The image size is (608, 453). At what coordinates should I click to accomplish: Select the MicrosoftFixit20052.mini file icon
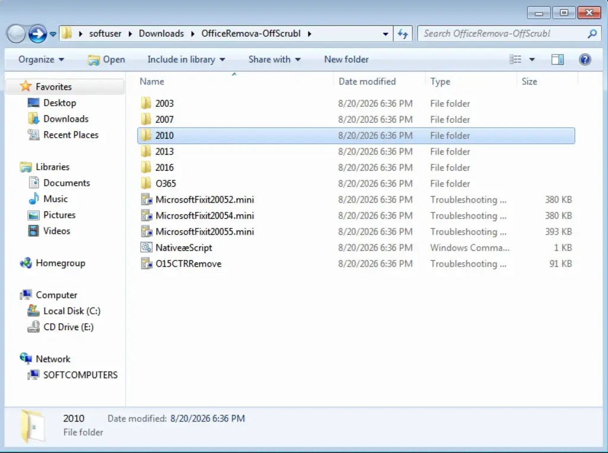146,199
